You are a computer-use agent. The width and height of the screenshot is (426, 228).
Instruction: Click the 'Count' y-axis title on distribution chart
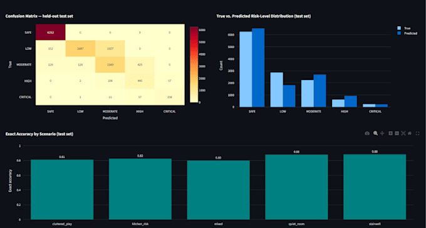[221, 66]
